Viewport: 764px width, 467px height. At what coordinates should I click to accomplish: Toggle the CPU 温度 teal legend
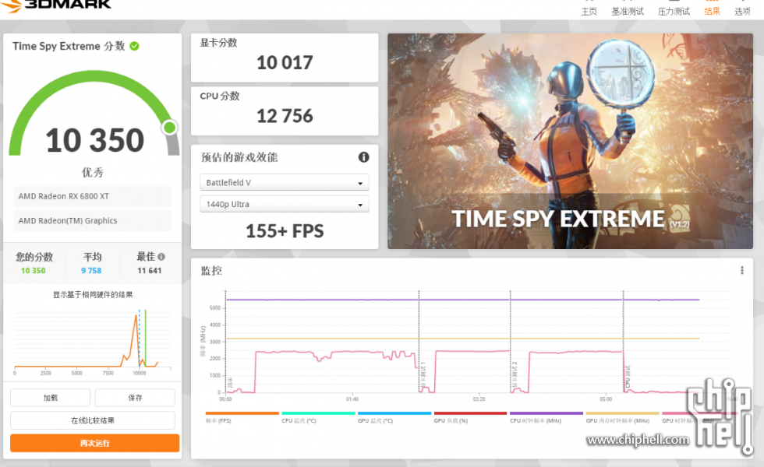tap(318, 417)
